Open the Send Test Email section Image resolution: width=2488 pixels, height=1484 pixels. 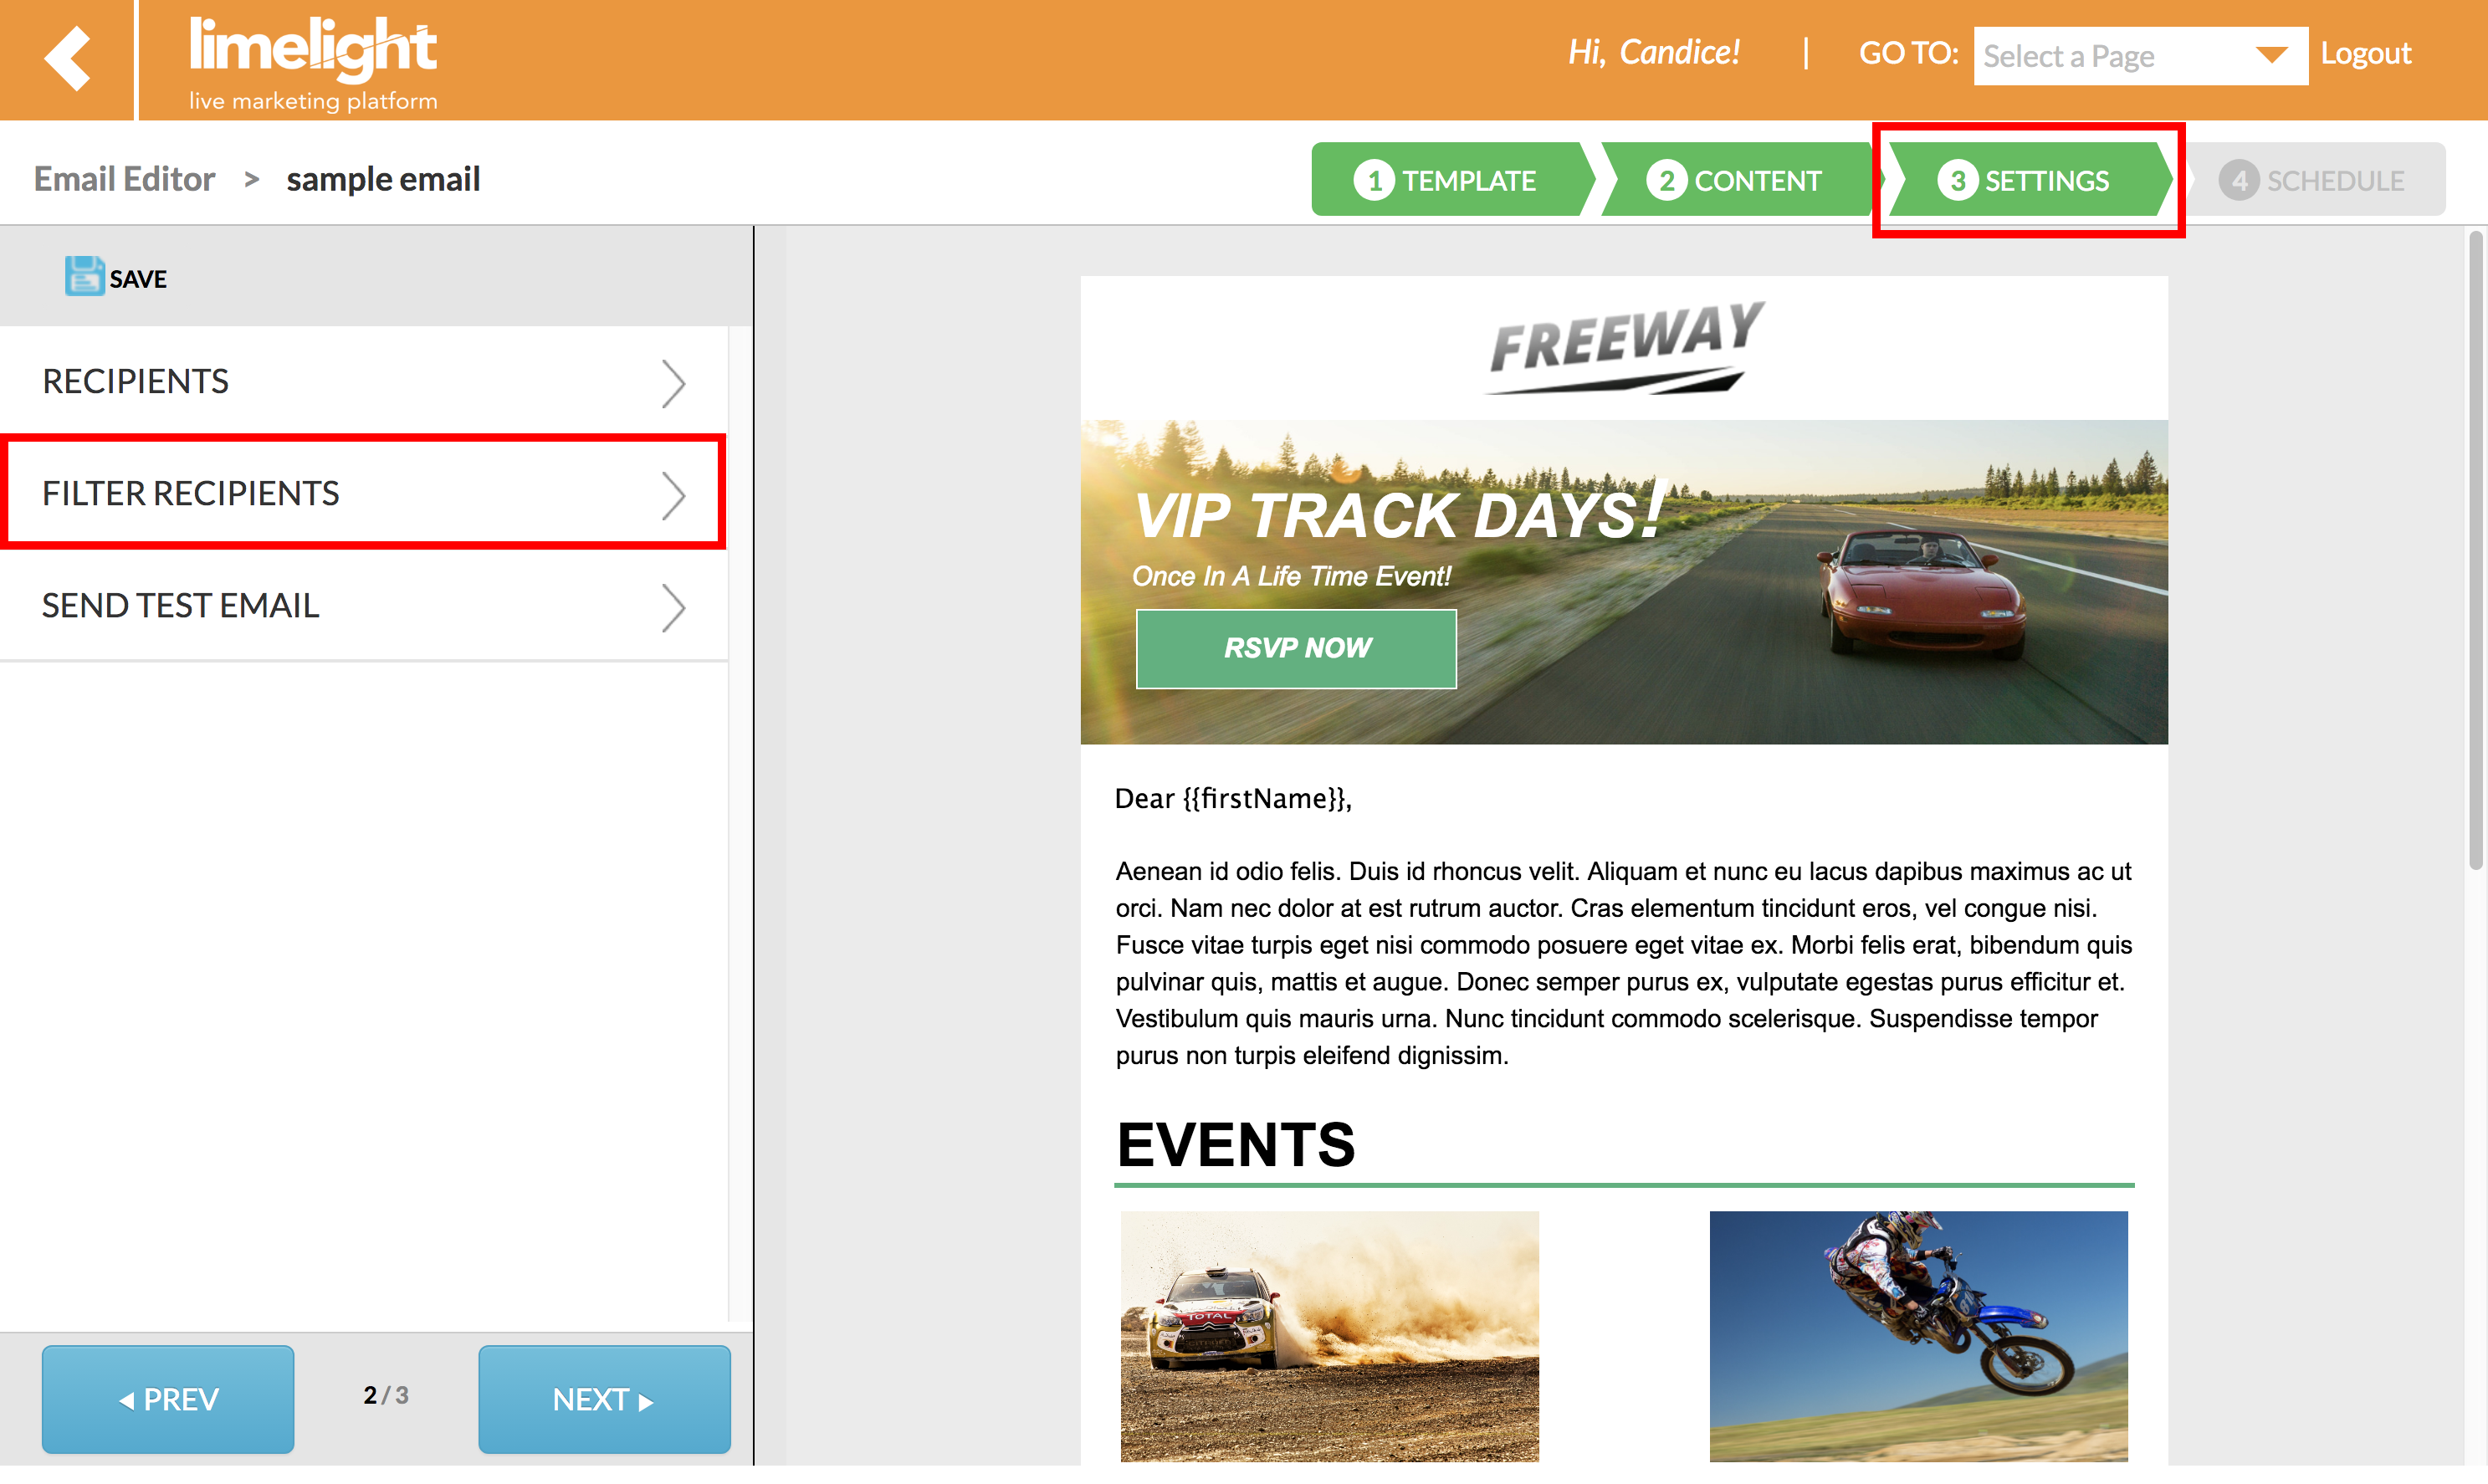(x=364, y=605)
